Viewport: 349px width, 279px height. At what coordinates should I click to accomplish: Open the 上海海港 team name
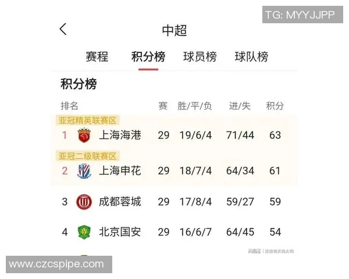120,135
